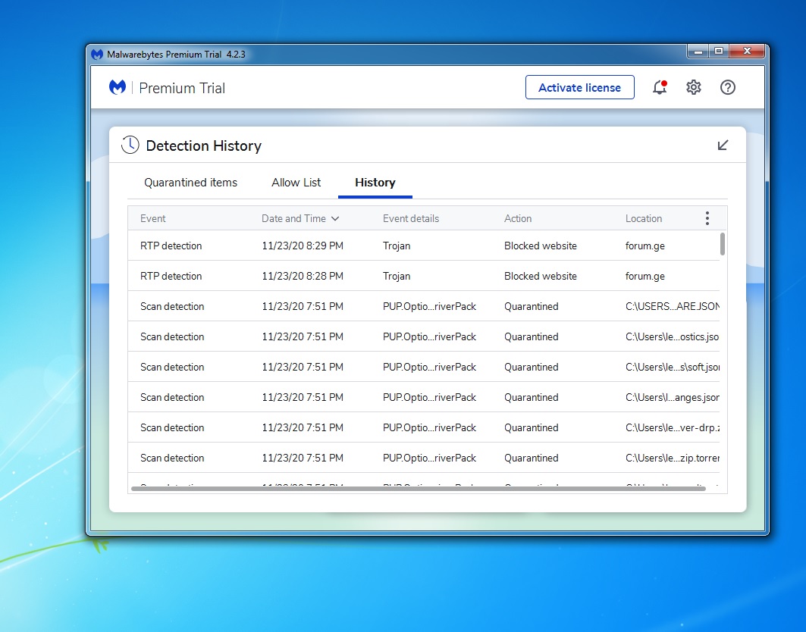Screen dimensions: 806x632
Task: Click the Activate license button
Action: pos(579,88)
